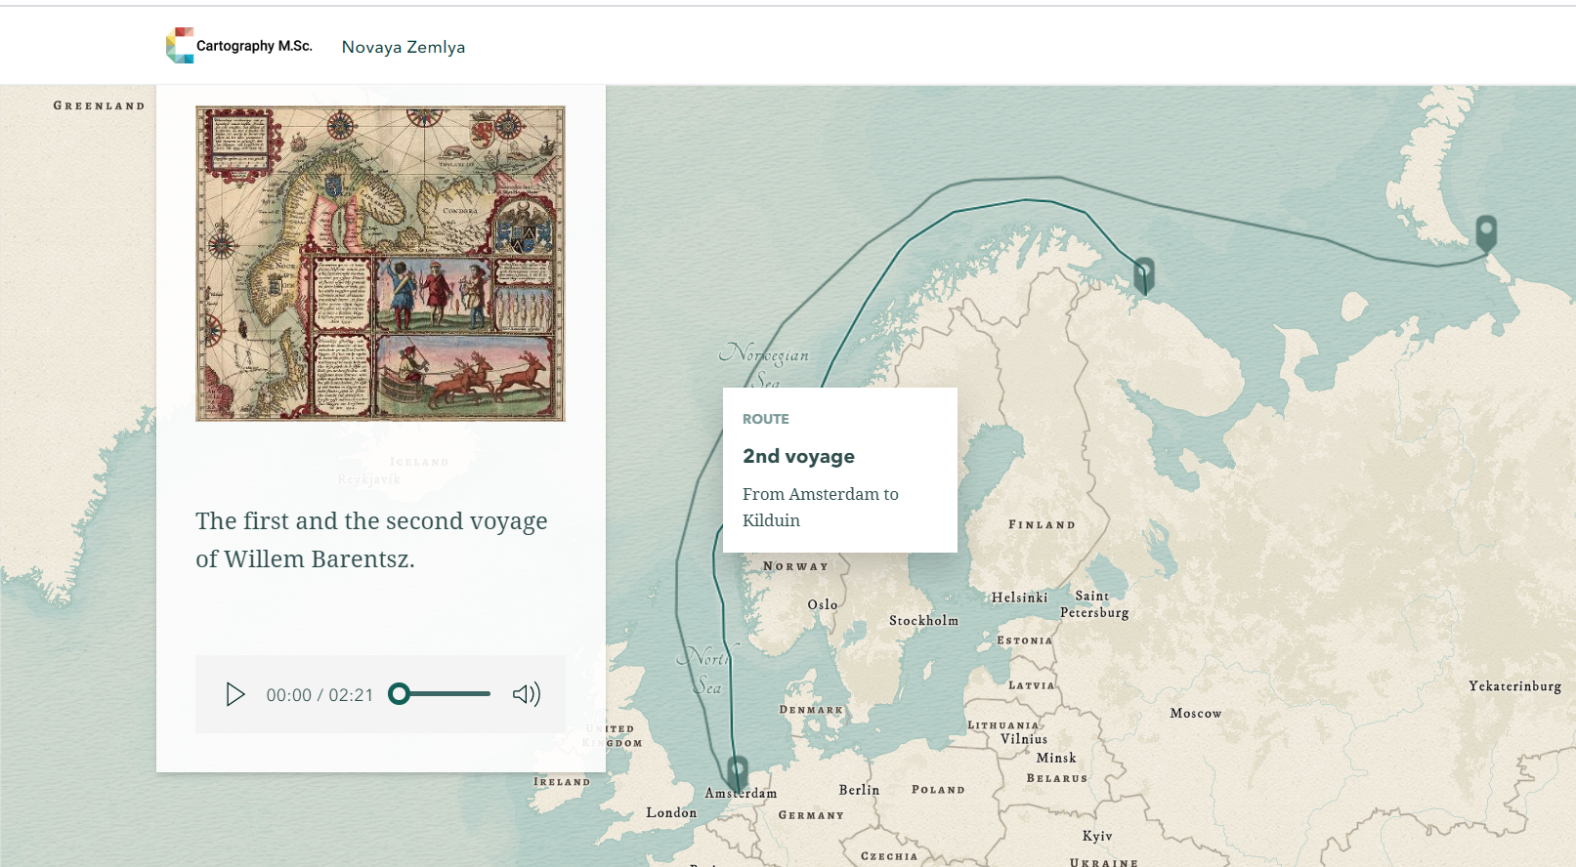
Task: Click the Stockholm map label
Action: [x=923, y=620]
